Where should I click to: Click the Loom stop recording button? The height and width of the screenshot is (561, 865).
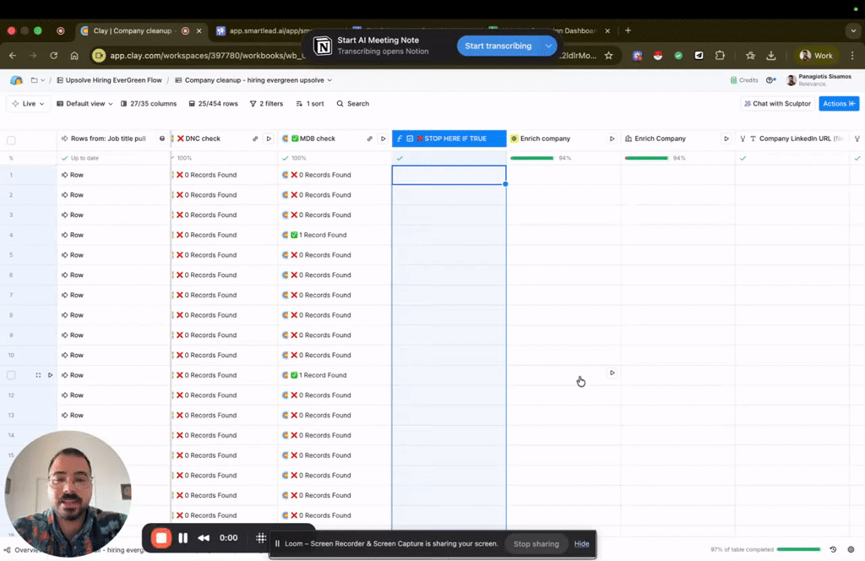(x=160, y=537)
